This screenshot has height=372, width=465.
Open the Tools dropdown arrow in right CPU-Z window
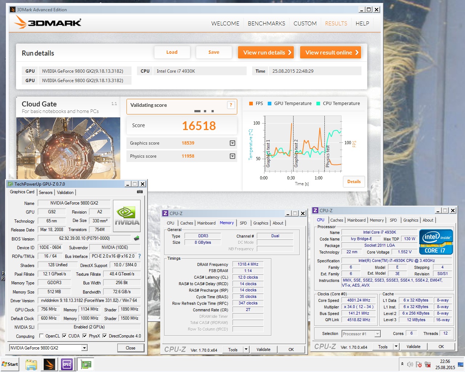click(396, 347)
